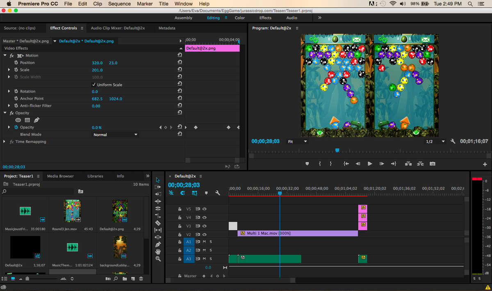Toggle V2 track output eye

[x=205, y=234]
